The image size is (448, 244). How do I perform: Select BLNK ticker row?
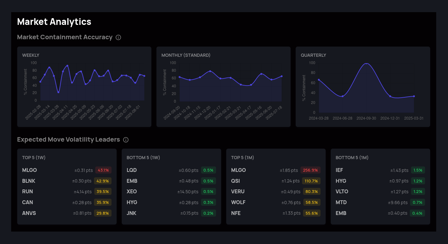tap(29, 181)
